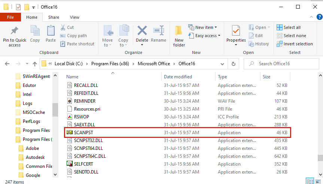Expand the Delete dropdown arrow
This screenshot has height=184, width=323.
(x=142, y=45)
